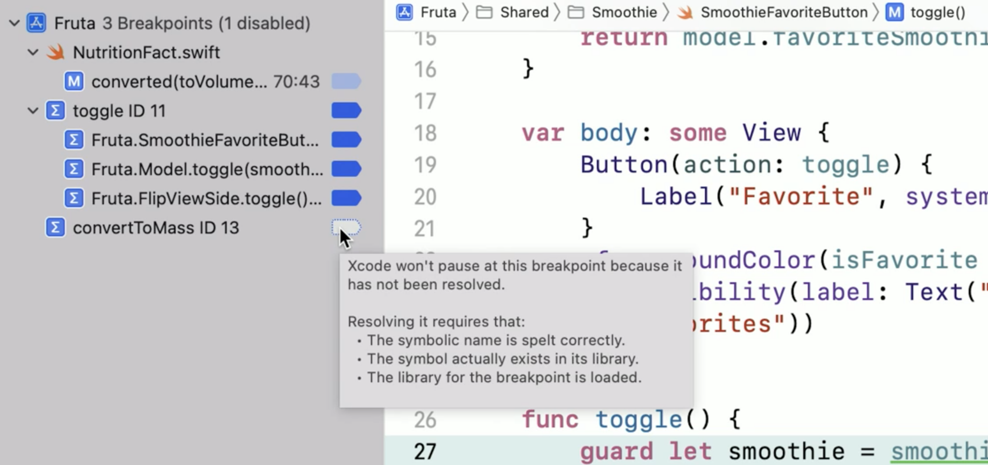This screenshot has width=988, height=465.
Task: Select Fruta.FlipViewSide.toggle()... row
Action: 192,198
